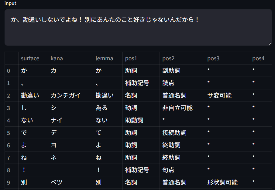Select the 為る lemma cell

click(x=108, y=108)
